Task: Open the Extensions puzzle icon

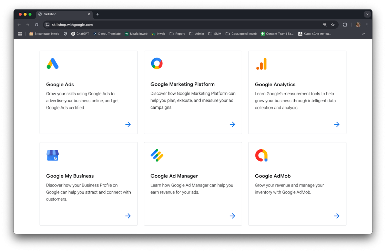Action: click(345, 25)
